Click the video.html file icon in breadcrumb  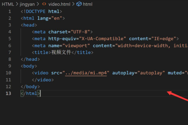[x=44, y=4]
